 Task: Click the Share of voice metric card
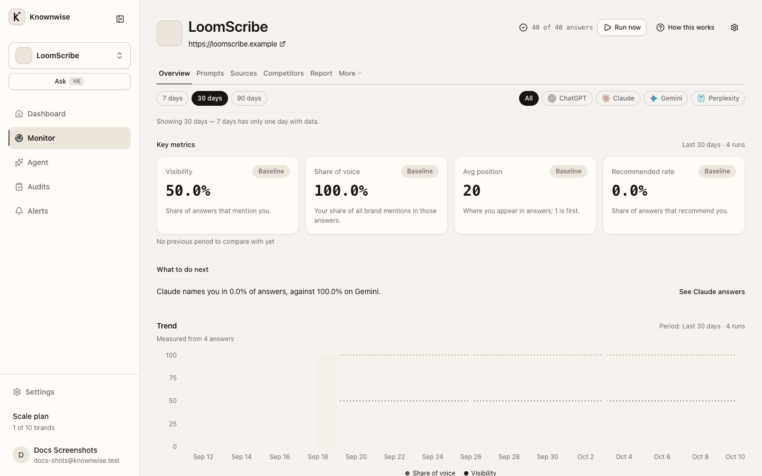pos(376,195)
